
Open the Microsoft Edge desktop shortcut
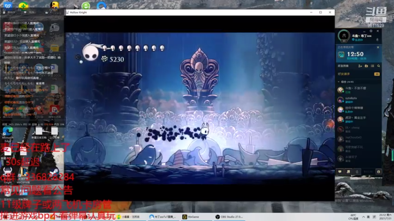click(7, 133)
